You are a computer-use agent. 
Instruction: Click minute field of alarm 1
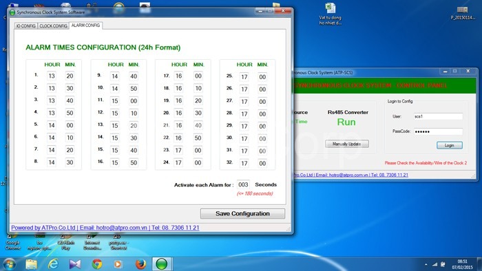pyautogui.click(x=70, y=76)
